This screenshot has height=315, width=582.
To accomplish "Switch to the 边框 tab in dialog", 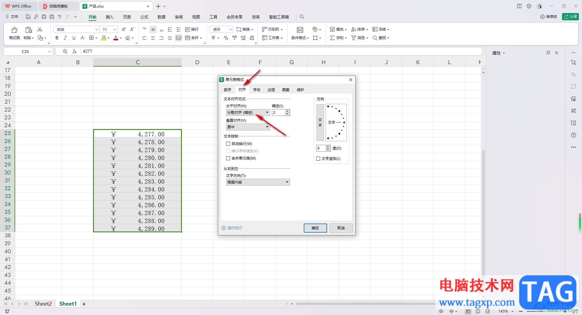I will click(x=271, y=90).
